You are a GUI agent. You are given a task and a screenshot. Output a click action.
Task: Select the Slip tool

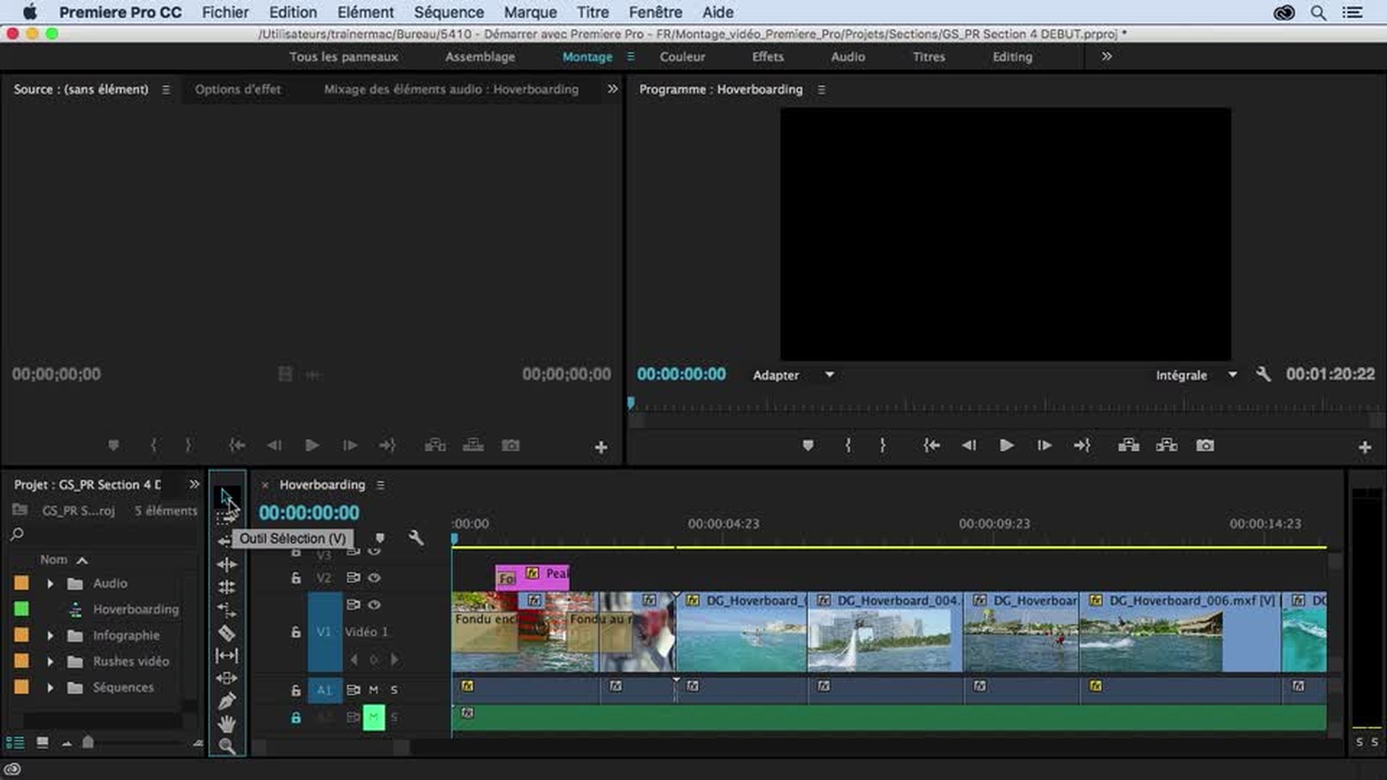pos(226,656)
